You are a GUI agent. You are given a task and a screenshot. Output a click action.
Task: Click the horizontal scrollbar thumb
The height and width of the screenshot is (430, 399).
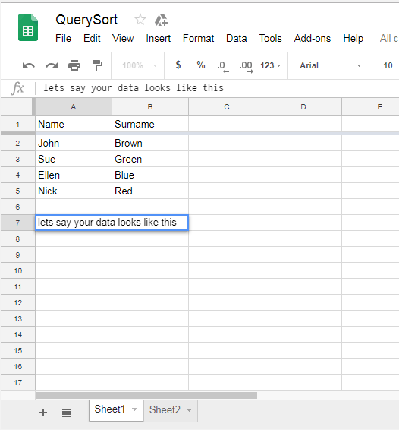[x=147, y=396]
